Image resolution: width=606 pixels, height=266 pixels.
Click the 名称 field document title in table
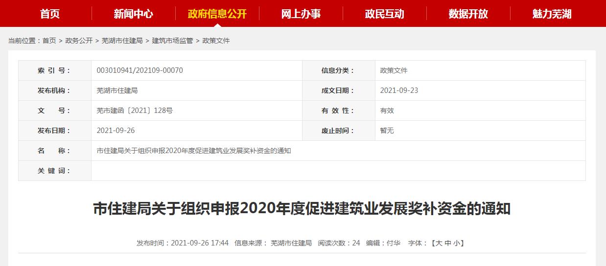click(194, 151)
